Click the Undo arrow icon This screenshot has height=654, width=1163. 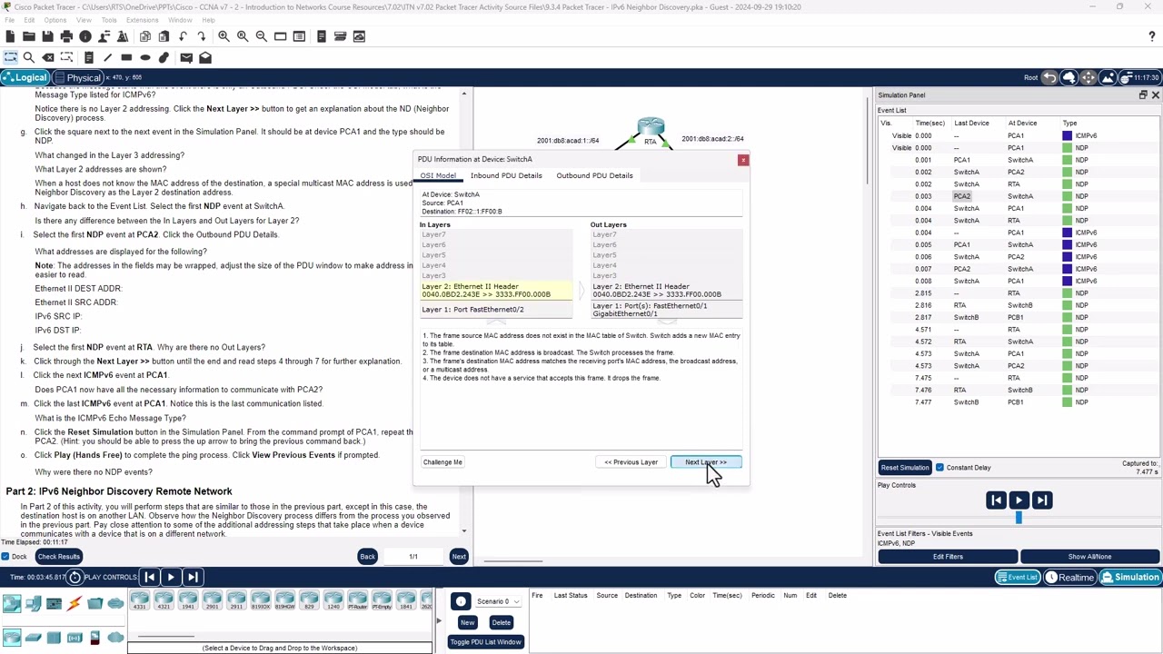point(184,36)
